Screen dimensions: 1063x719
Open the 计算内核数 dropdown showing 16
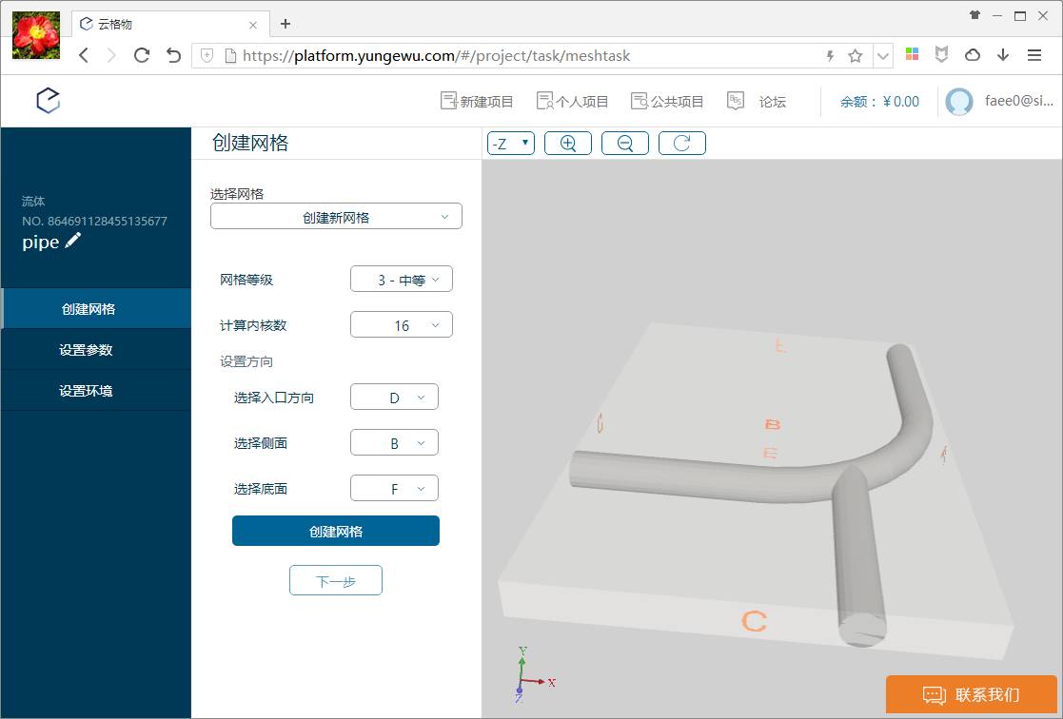click(x=402, y=325)
